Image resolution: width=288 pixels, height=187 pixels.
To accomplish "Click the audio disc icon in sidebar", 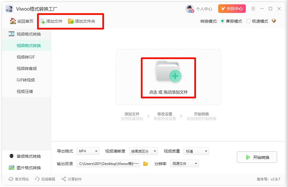I will pyautogui.click(x=11, y=156).
